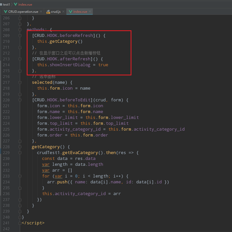This screenshot has height=232, width=232.
Task: Click the underlined var keyword on line 232
Action: point(46,170)
